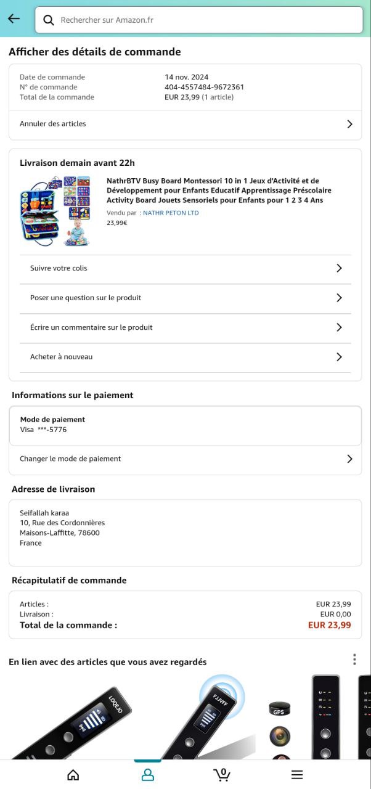Viewport: 371px width, 789px height.
Task: Focus the 'Rechercher sur Amazon.fr' search field
Action: click(203, 20)
